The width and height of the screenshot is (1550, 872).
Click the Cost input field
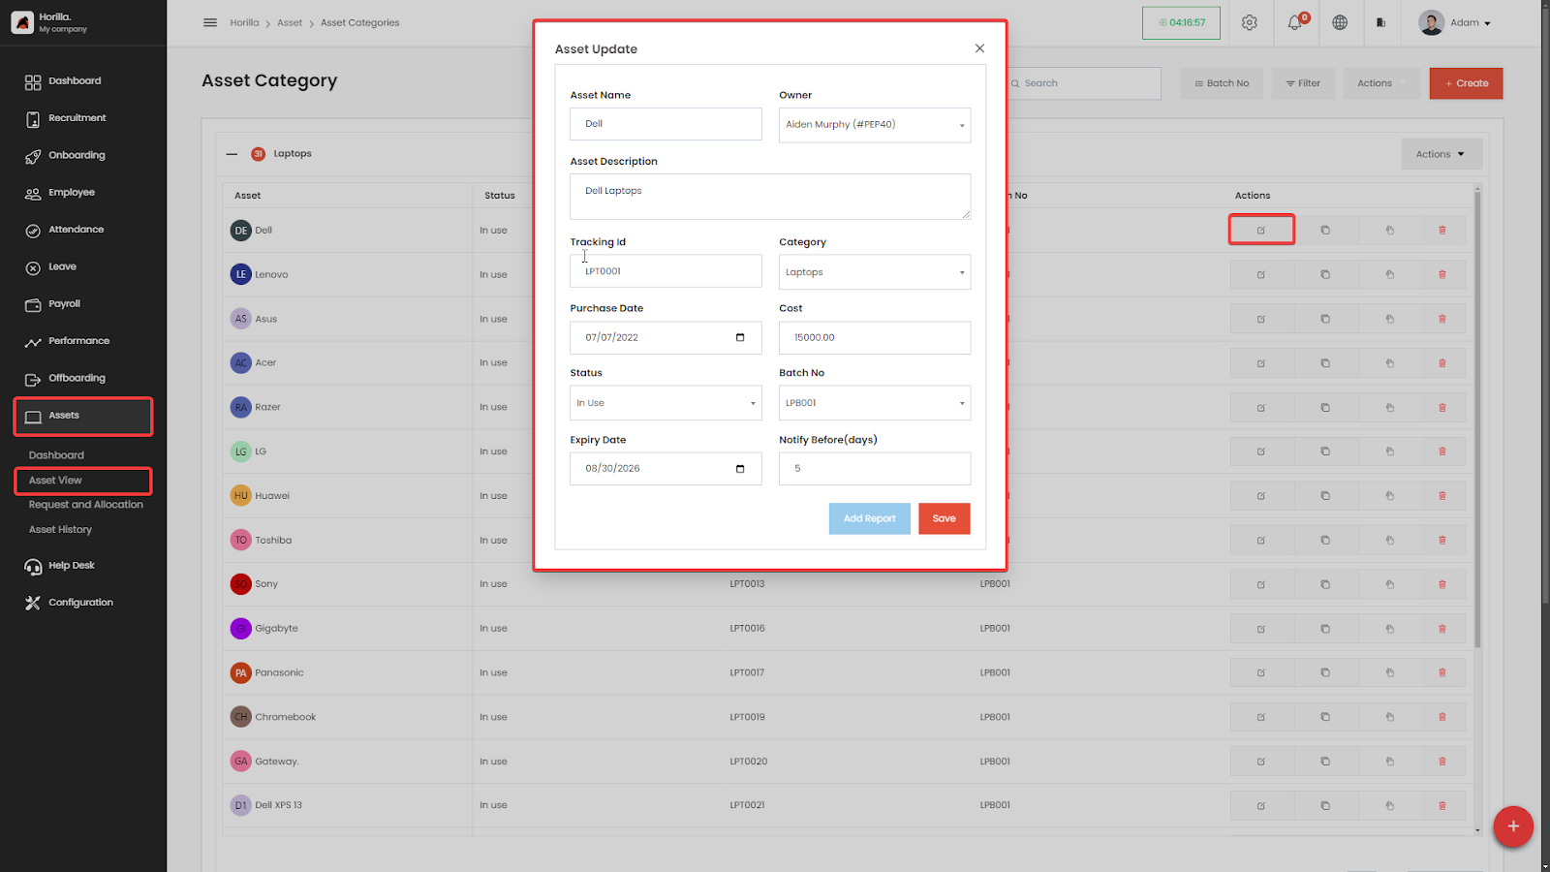click(x=875, y=338)
